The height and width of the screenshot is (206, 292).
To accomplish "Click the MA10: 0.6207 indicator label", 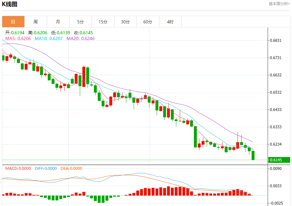I will 49,38.
